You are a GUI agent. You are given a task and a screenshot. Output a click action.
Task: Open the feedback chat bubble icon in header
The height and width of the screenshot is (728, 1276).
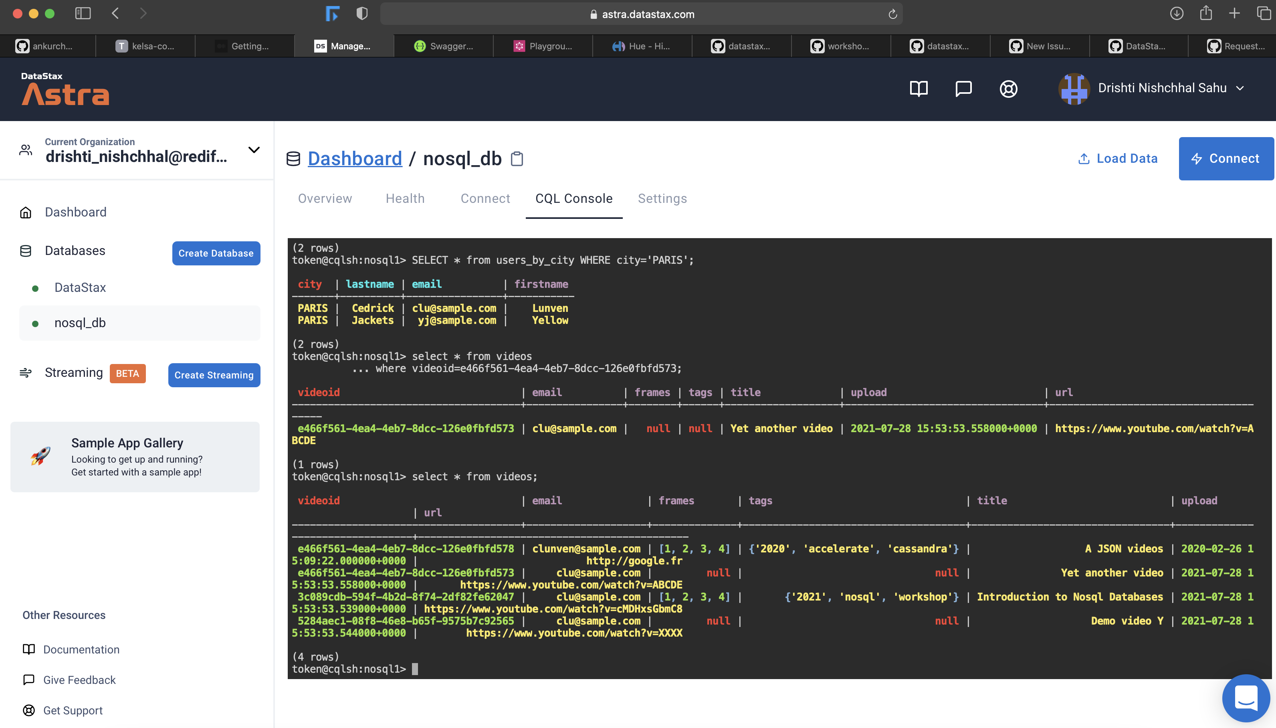963,89
